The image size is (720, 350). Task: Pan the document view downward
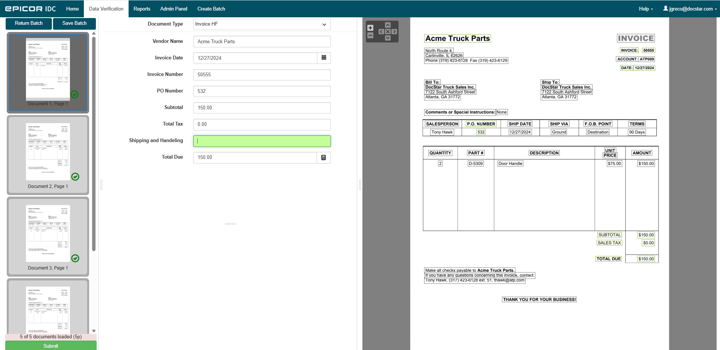tap(388, 38)
